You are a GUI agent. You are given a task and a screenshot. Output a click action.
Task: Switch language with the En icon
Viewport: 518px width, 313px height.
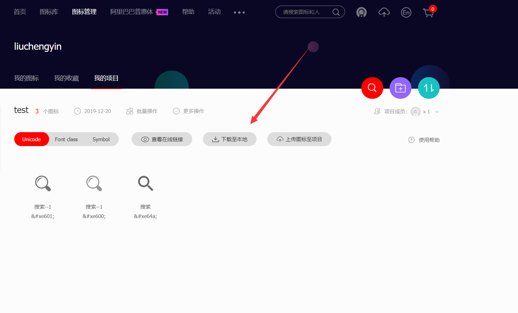(x=406, y=13)
